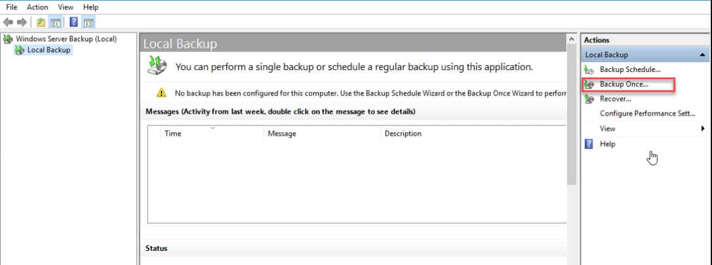
Task: Open the Help menu in menu bar
Action: click(91, 7)
